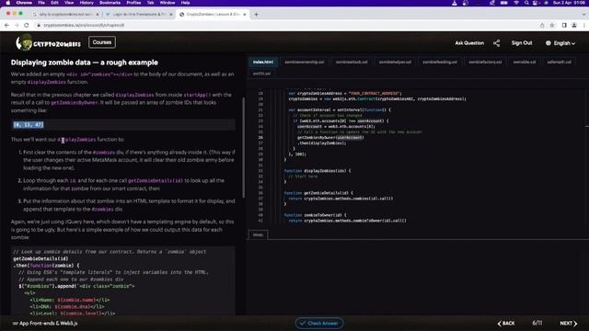Click the displayZombies function line in editor
589x331 pixels.
coord(318,171)
